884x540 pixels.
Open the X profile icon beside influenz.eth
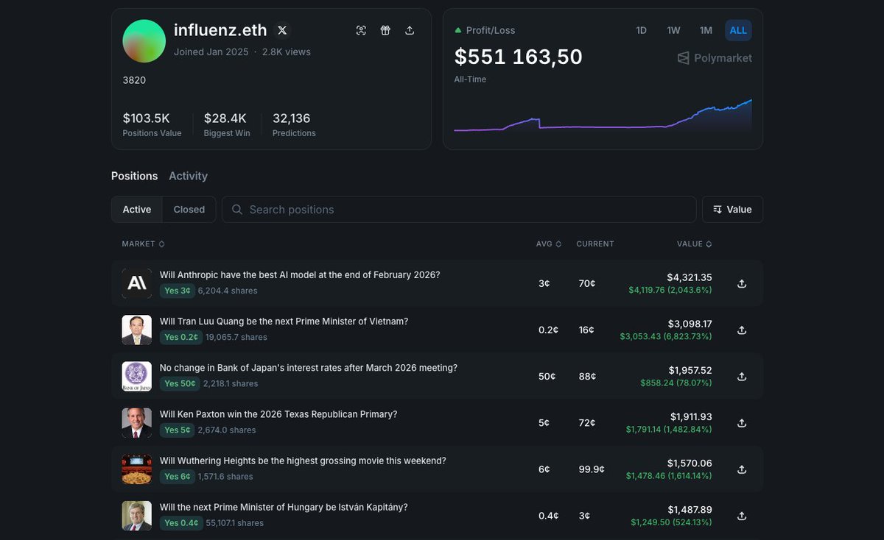coord(282,30)
